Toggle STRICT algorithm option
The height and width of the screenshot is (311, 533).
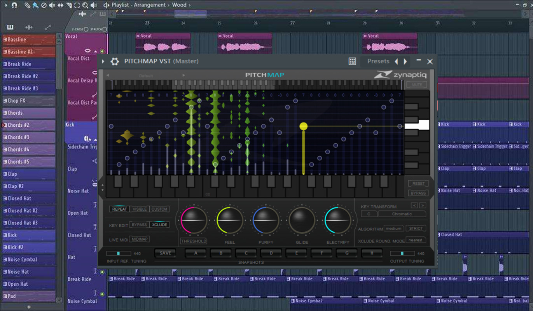coord(416,228)
